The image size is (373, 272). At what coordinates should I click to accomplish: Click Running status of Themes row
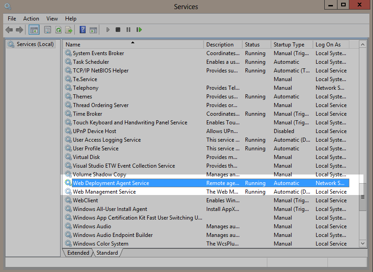255,97
